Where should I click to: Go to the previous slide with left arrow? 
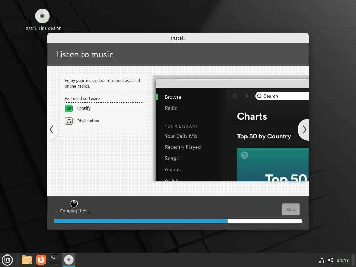pos(52,130)
